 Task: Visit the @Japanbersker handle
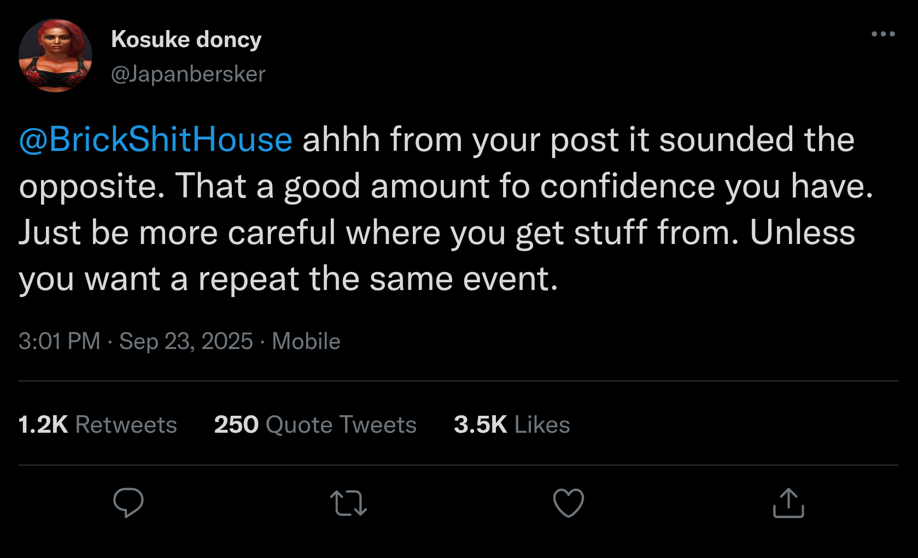[x=188, y=74]
